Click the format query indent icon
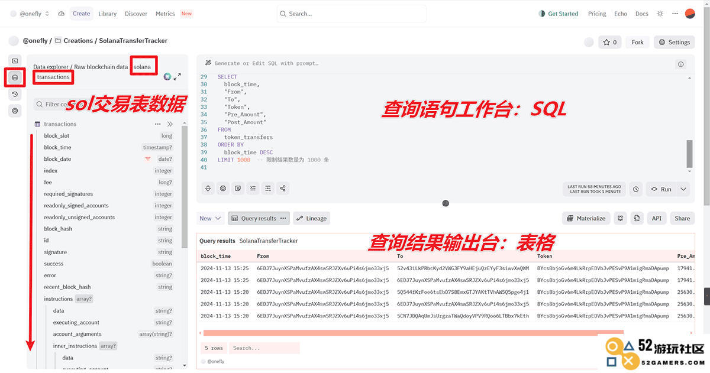Image resolution: width=710 pixels, height=373 pixels. pyautogui.click(x=253, y=189)
